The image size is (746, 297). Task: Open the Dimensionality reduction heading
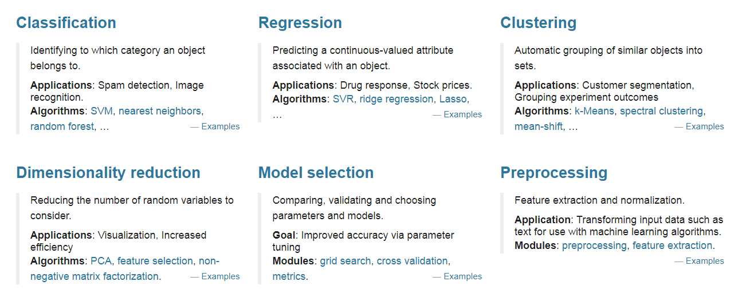tap(108, 173)
